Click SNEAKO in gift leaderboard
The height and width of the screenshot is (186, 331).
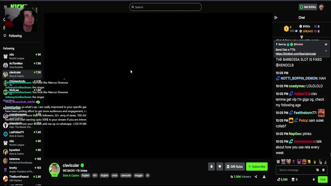point(308,31)
